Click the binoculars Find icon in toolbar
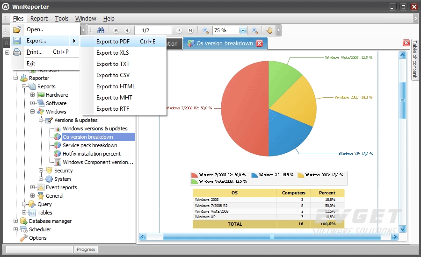The width and height of the screenshot is (421, 257). 101,30
